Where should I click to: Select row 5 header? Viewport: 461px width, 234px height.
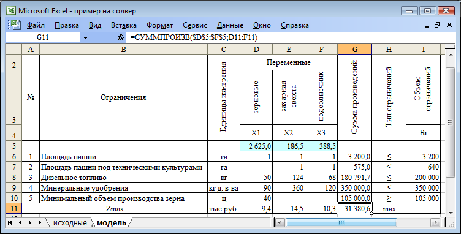coord(14,146)
